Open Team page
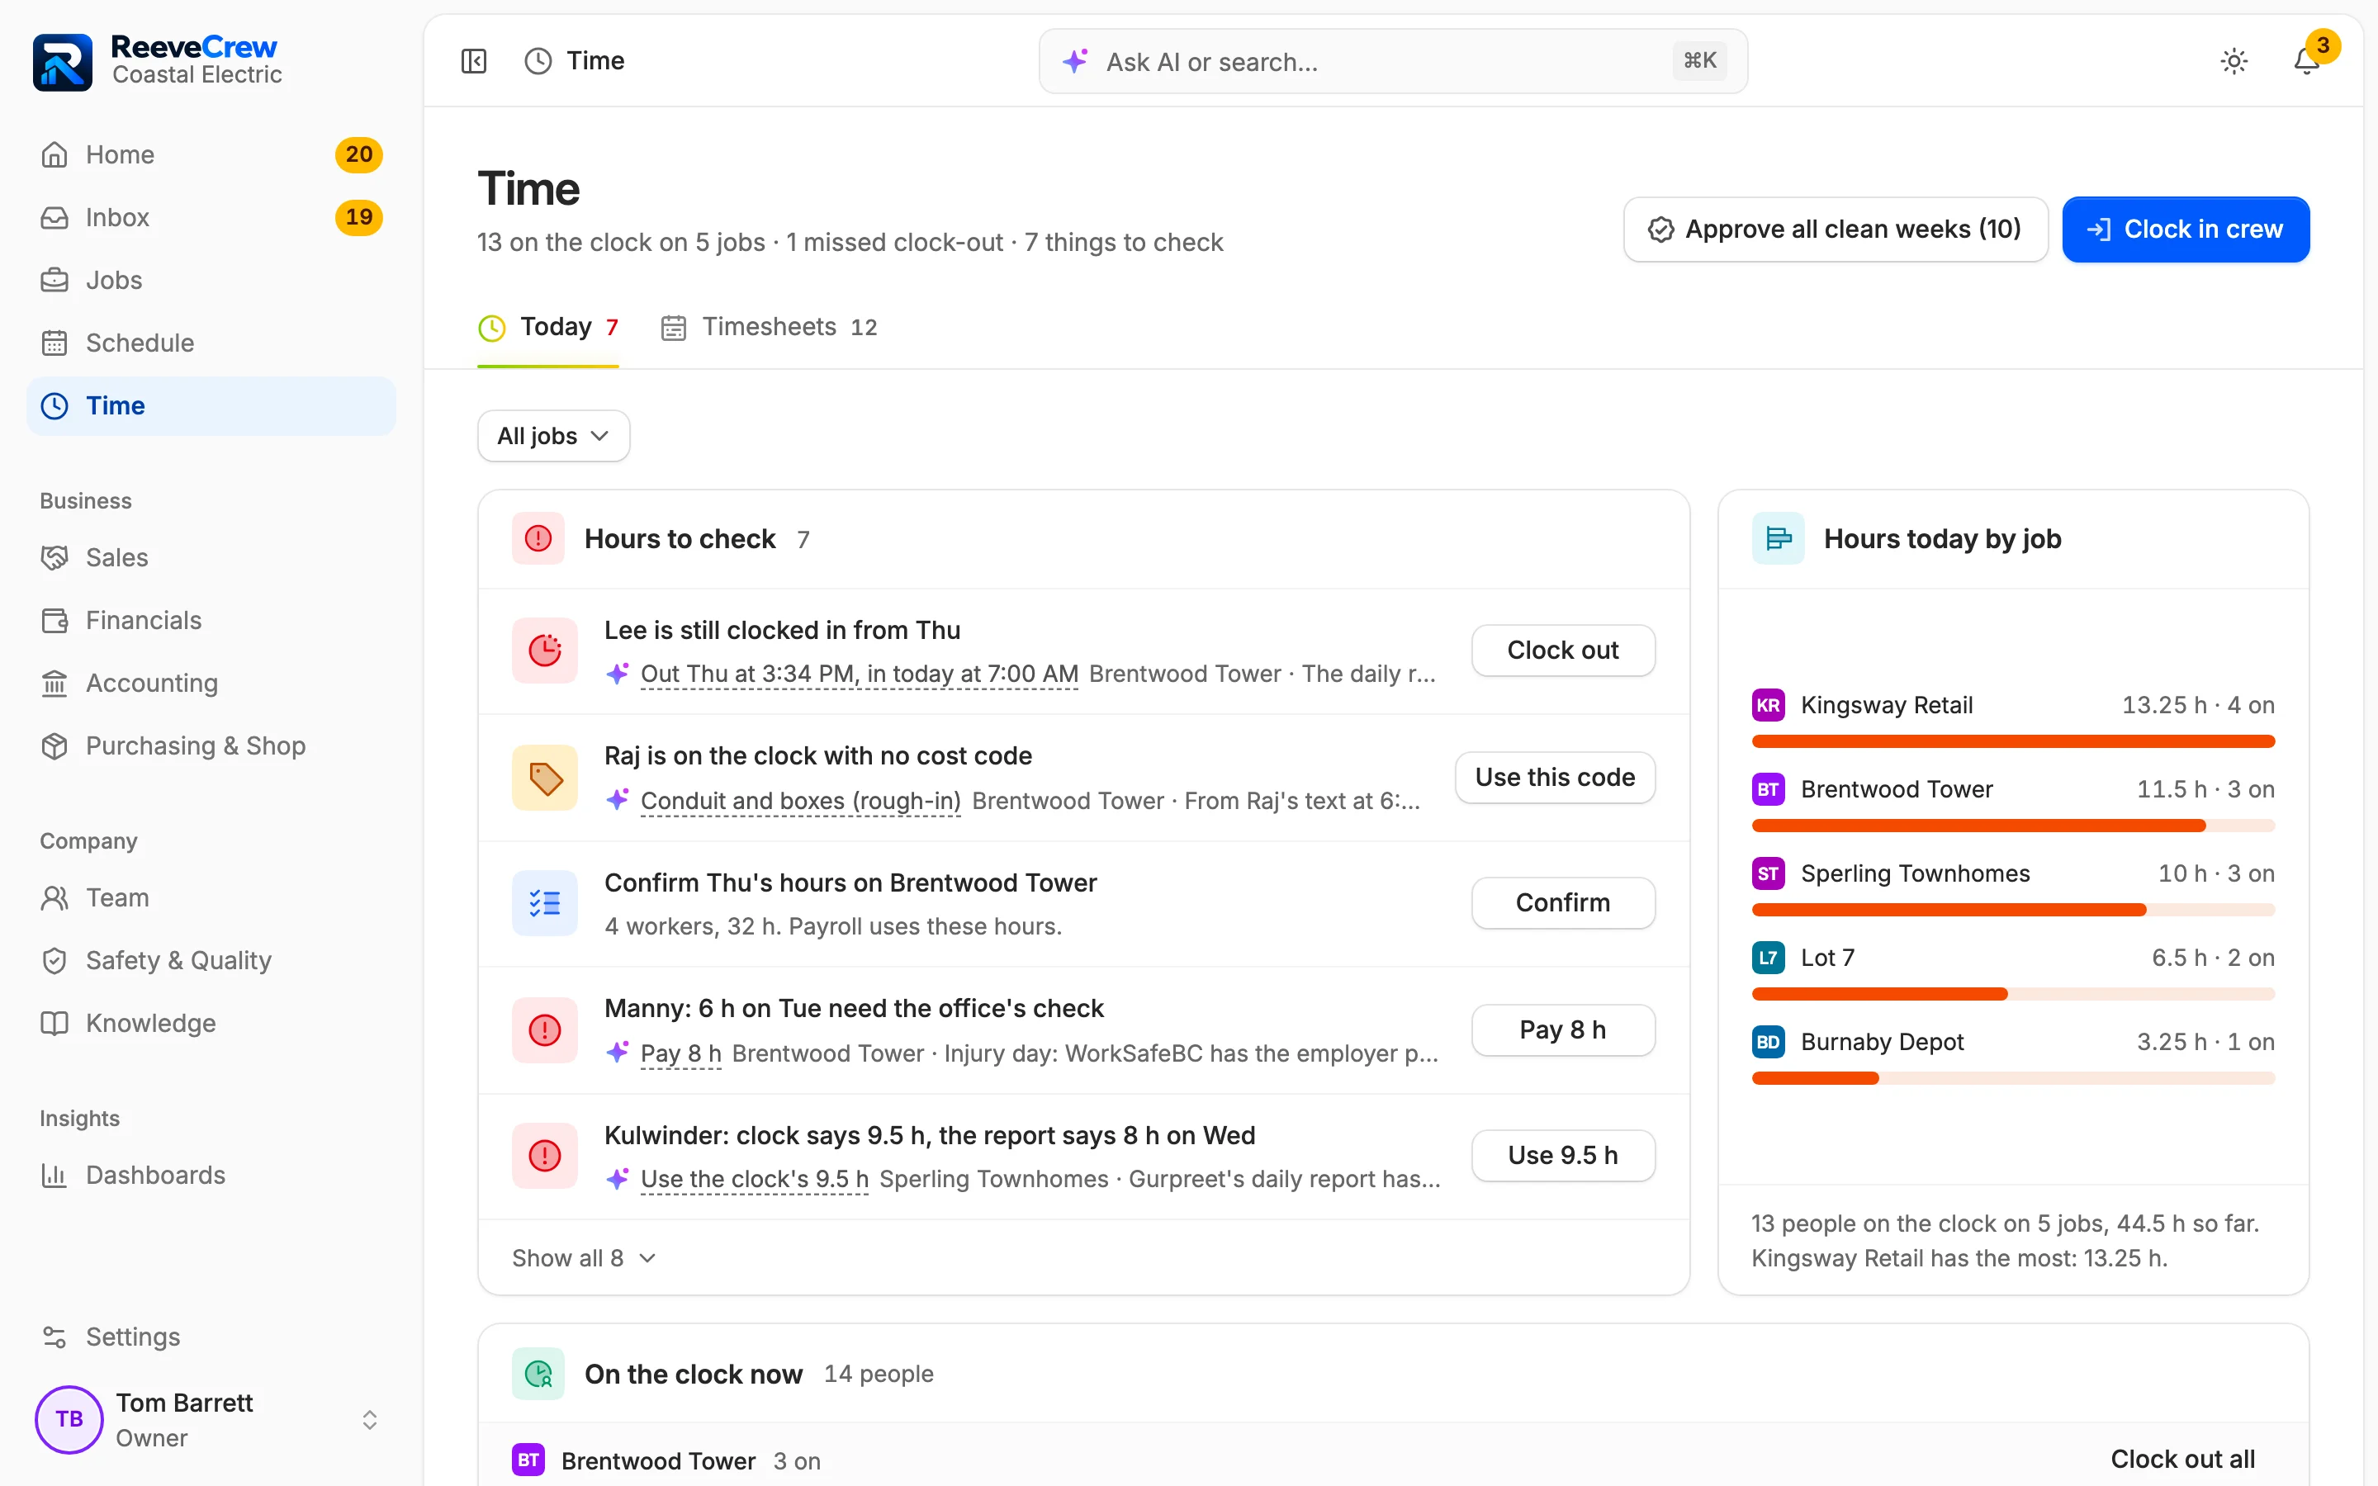Viewport: 2378px width, 1486px height. [211, 897]
